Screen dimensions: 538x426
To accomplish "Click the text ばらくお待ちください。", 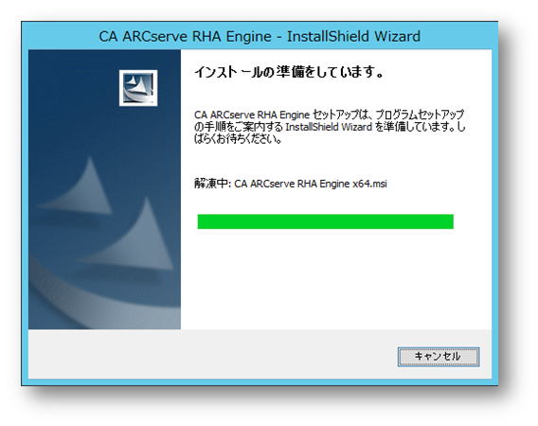I will pyautogui.click(x=238, y=139).
